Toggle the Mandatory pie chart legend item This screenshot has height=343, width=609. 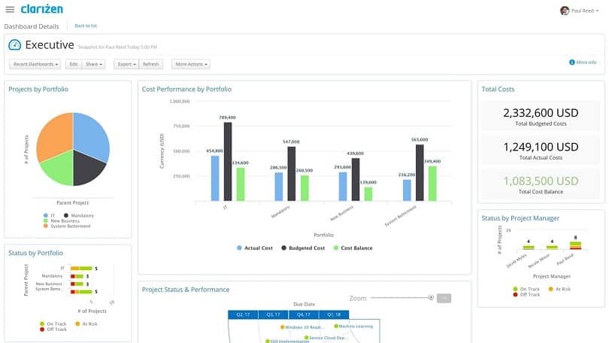click(x=79, y=216)
